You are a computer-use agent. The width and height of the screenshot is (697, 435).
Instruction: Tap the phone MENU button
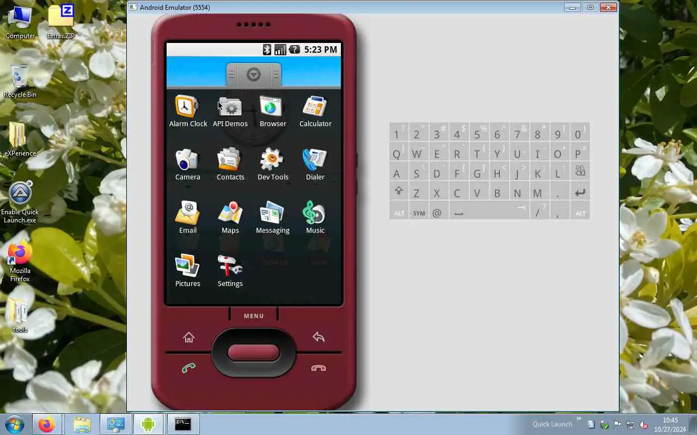254,316
